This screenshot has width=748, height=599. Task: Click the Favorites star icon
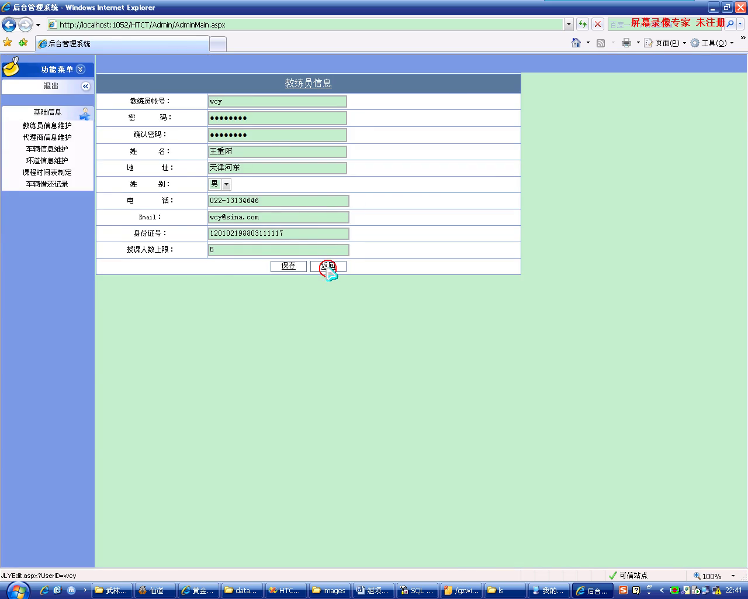(8, 42)
